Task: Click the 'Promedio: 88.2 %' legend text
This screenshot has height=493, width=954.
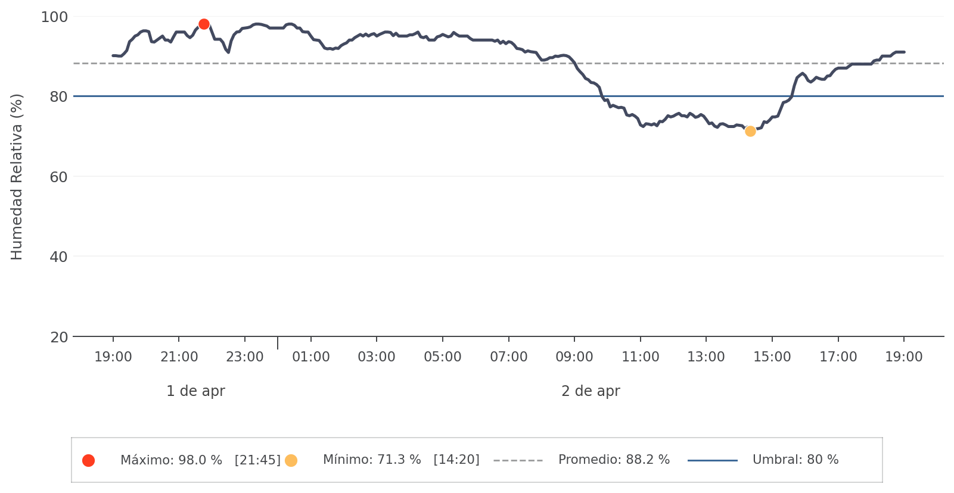Action: click(x=614, y=460)
